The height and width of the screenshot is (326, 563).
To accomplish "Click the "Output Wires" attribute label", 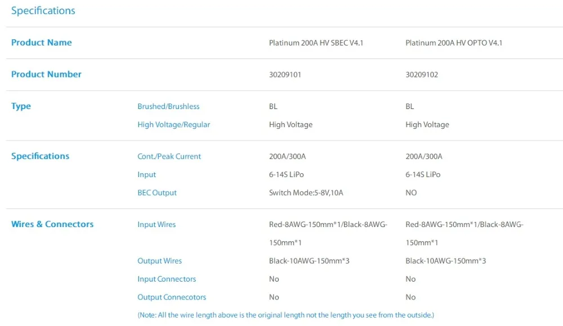I will click(x=159, y=261).
